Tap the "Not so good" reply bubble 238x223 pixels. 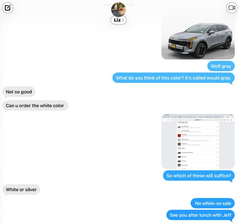pyautogui.click(x=19, y=92)
